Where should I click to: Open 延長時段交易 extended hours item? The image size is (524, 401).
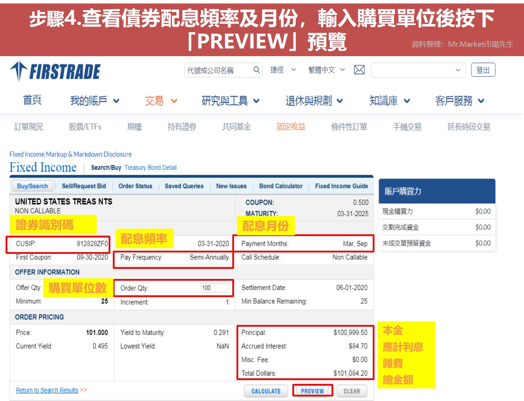tap(468, 127)
